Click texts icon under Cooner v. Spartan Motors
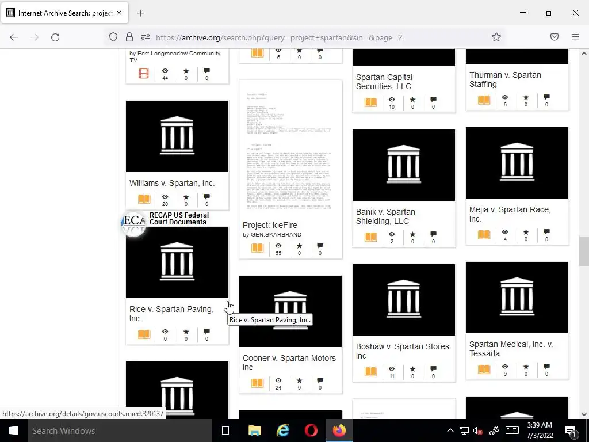Image resolution: width=589 pixels, height=442 pixels. [x=257, y=383]
